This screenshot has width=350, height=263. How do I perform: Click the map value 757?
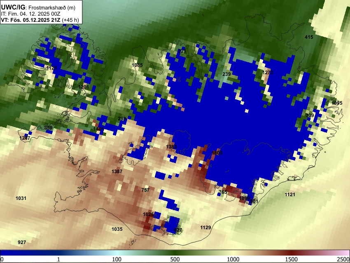pyautogui.click(x=145, y=190)
